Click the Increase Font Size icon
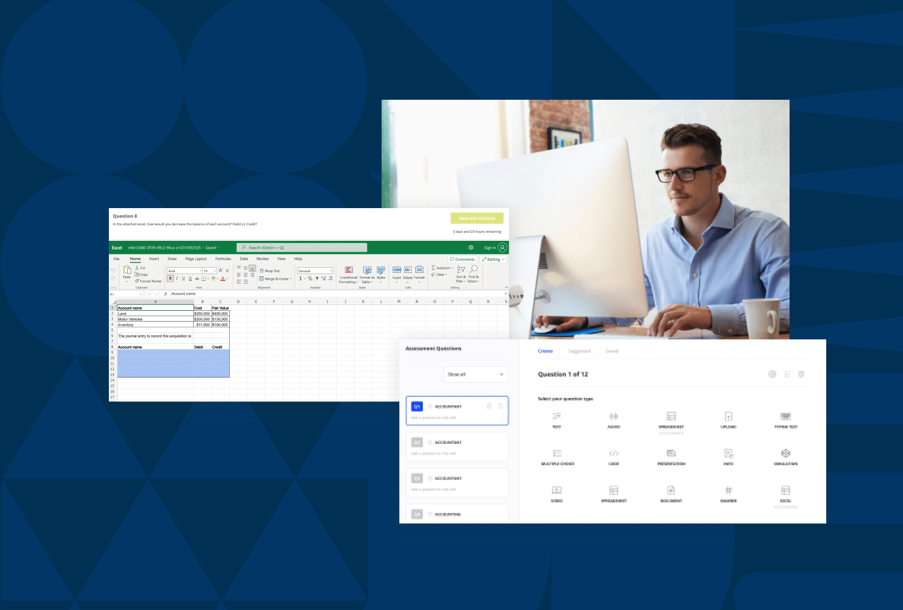The width and height of the screenshot is (903, 610). click(221, 271)
